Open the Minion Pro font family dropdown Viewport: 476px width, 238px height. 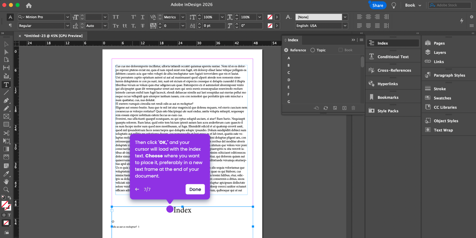tap(68, 17)
